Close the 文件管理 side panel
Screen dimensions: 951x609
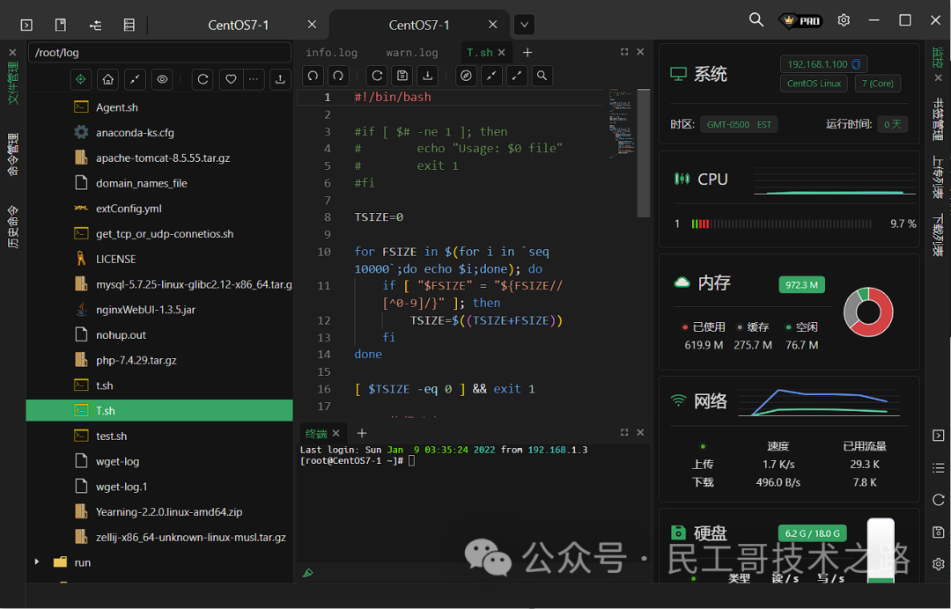point(12,53)
